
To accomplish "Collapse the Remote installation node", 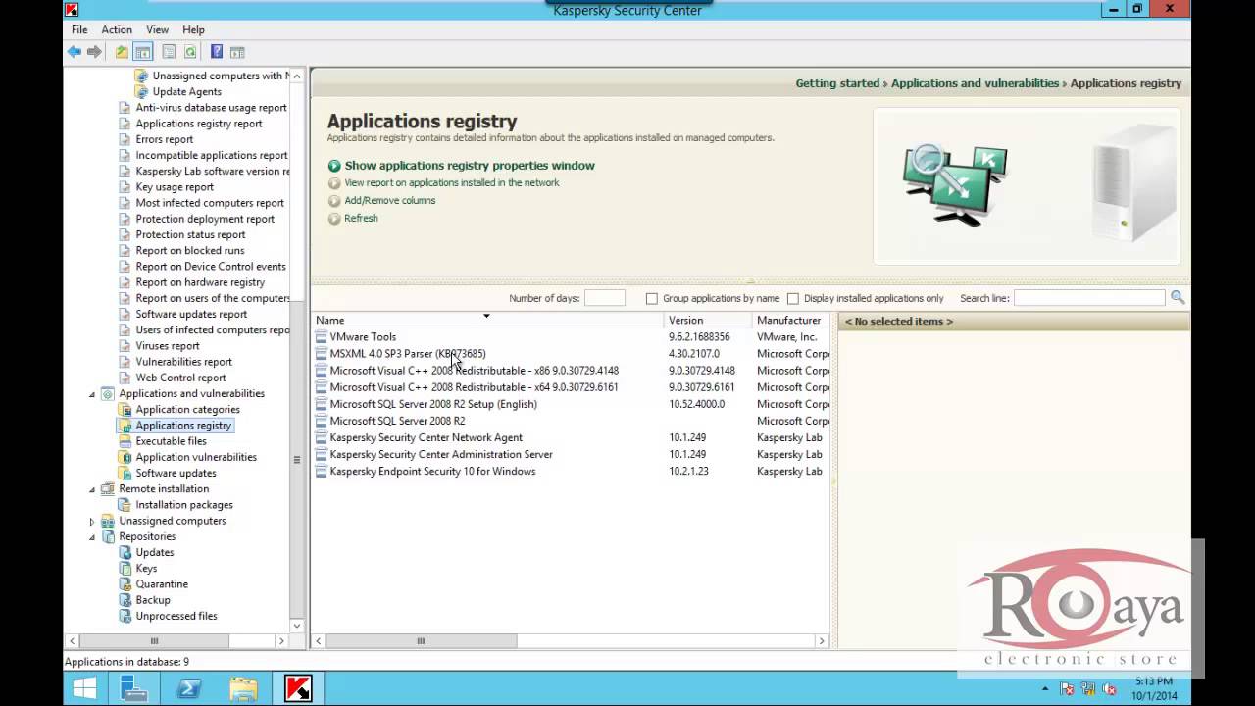I will click(92, 489).
